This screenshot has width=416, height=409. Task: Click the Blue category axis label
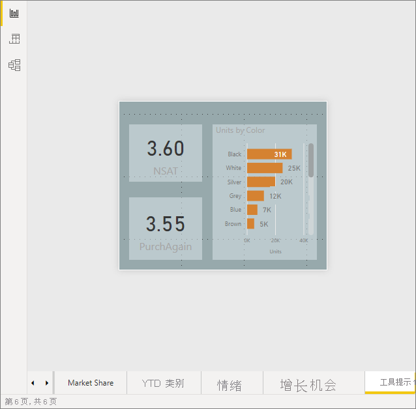[235, 210]
